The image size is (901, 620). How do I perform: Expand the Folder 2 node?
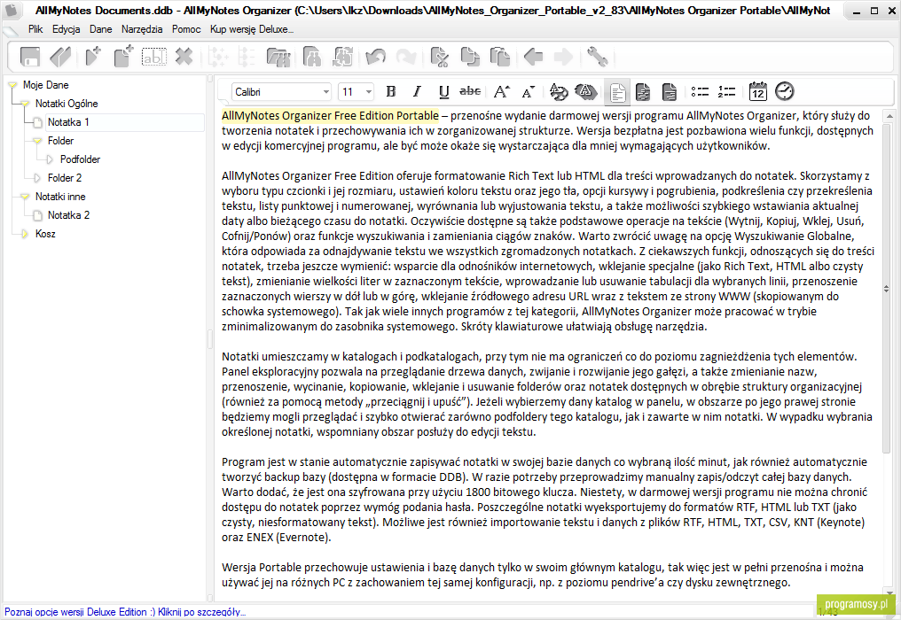(x=37, y=178)
